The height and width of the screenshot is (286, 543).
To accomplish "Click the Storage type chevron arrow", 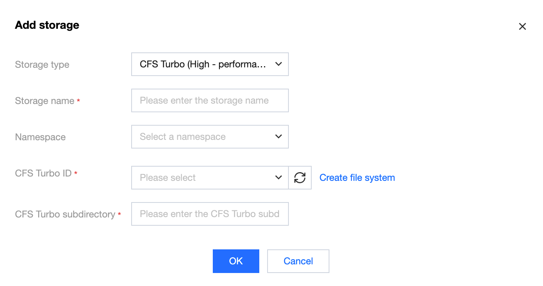I will pyautogui.click(x=279, y=64).
